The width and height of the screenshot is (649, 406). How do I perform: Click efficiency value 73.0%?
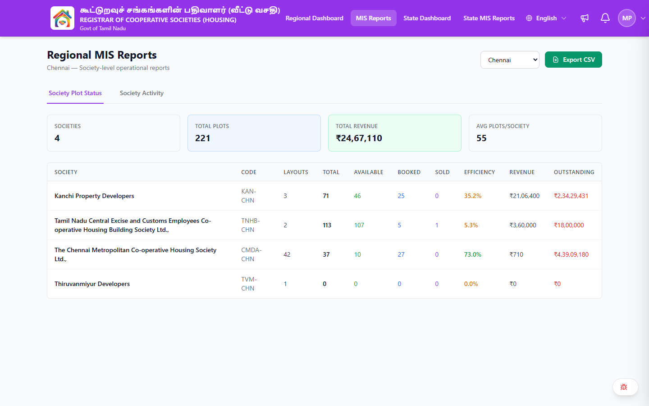tap(473, 254)
